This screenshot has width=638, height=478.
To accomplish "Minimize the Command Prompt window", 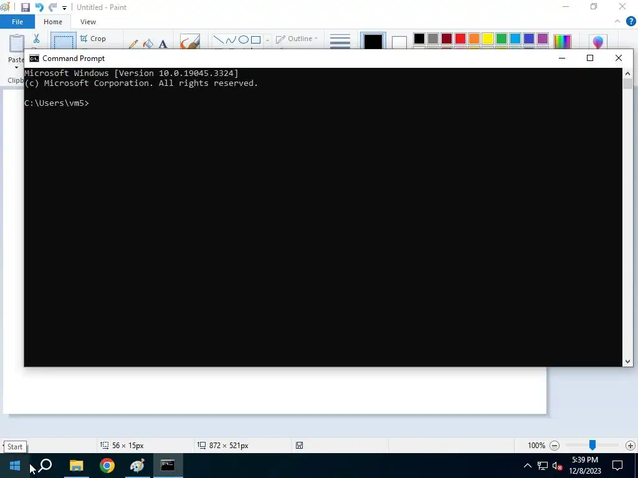I will click(562, 58).
